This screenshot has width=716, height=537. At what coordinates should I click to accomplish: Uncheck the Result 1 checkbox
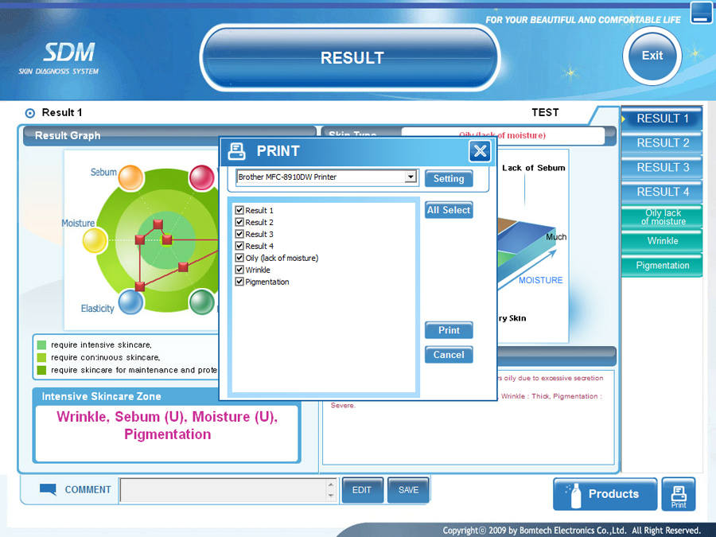(x=239, y=211)
